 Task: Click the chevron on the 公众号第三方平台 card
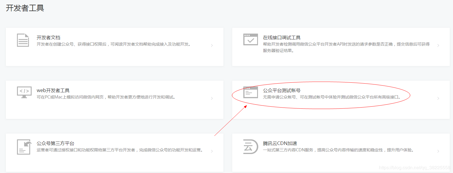(x=212, y=151)
